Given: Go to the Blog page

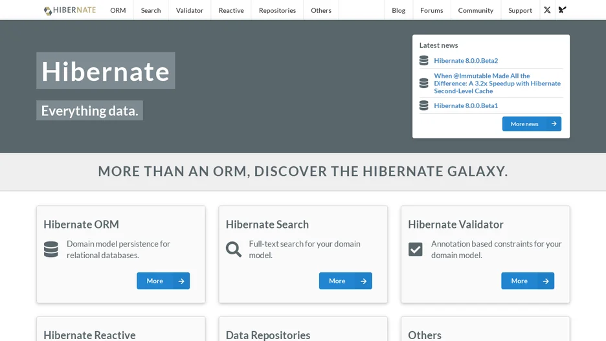Looking at the screenshot, I should click(398, 10).
